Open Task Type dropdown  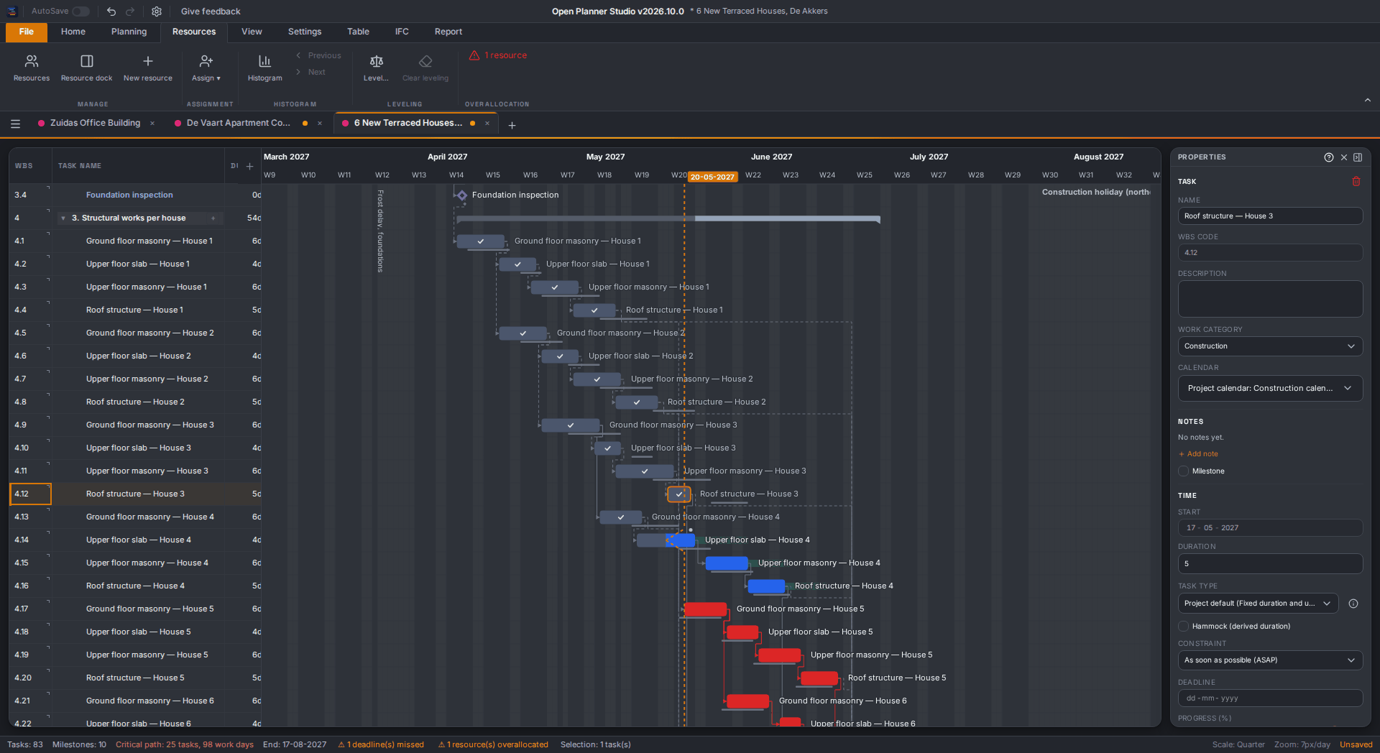(x=1258, y=604)
